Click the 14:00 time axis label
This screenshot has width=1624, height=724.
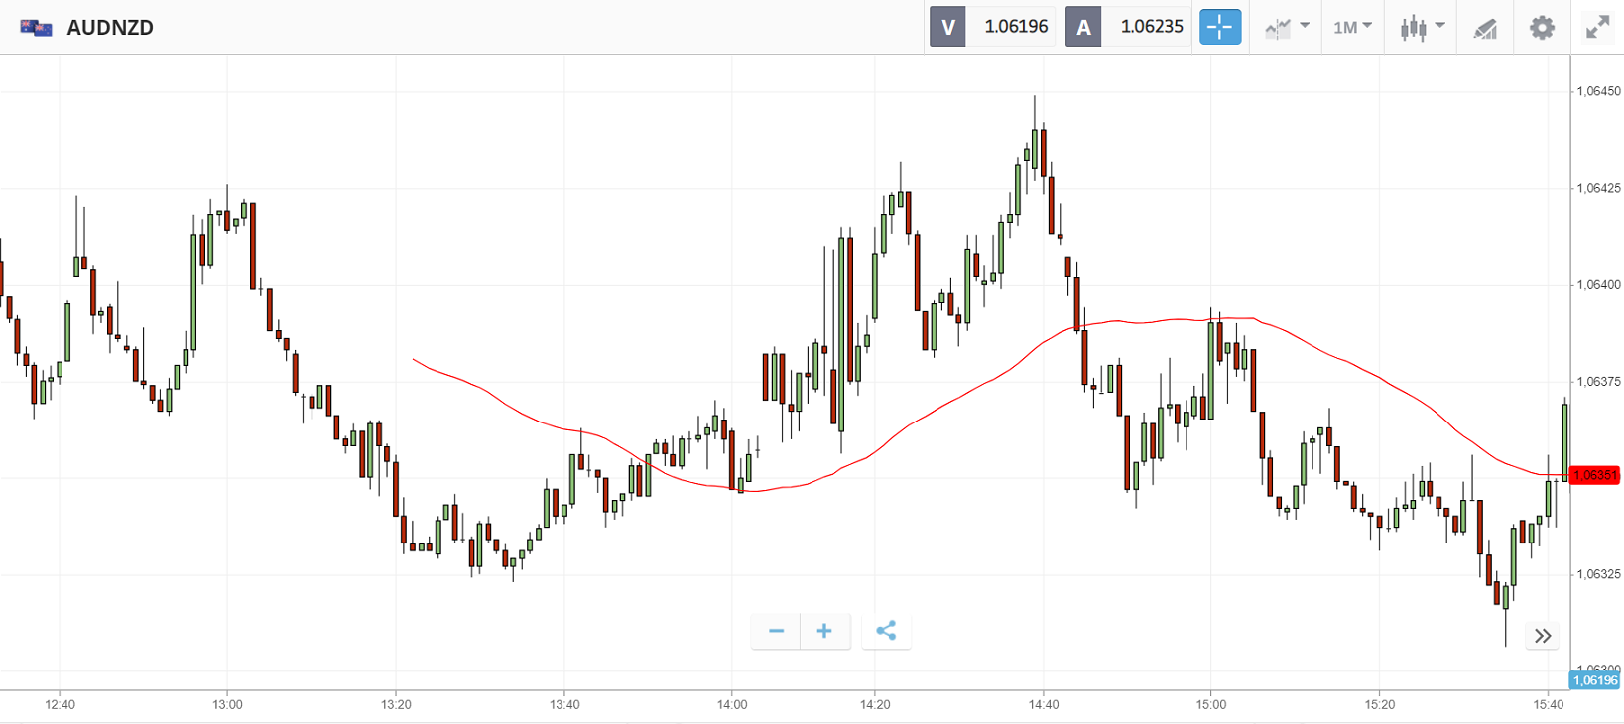pos(732,705)
